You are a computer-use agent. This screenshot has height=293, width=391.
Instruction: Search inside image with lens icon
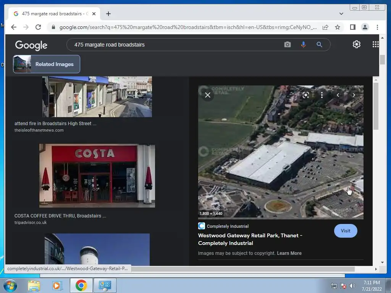[x=305, y=95]
